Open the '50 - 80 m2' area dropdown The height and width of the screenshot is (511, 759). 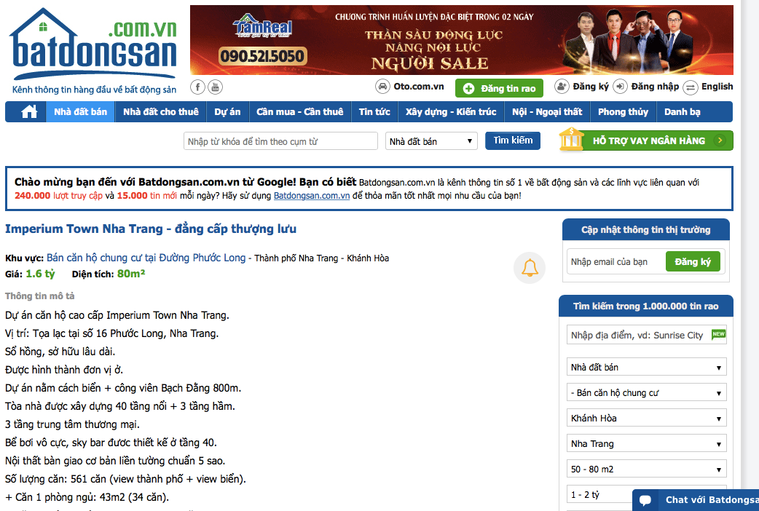pos(646,470)
